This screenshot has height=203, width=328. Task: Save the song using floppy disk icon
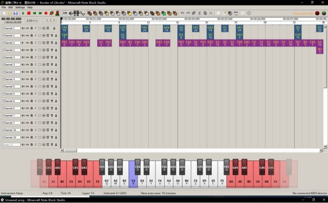(x=15, y=13)
